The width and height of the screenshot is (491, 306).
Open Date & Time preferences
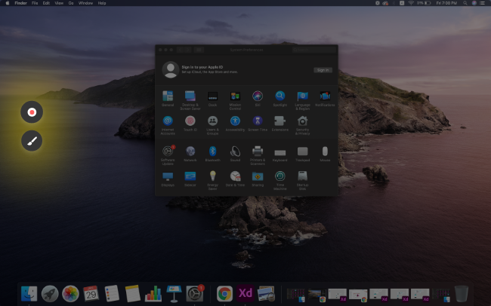point(235,179)
